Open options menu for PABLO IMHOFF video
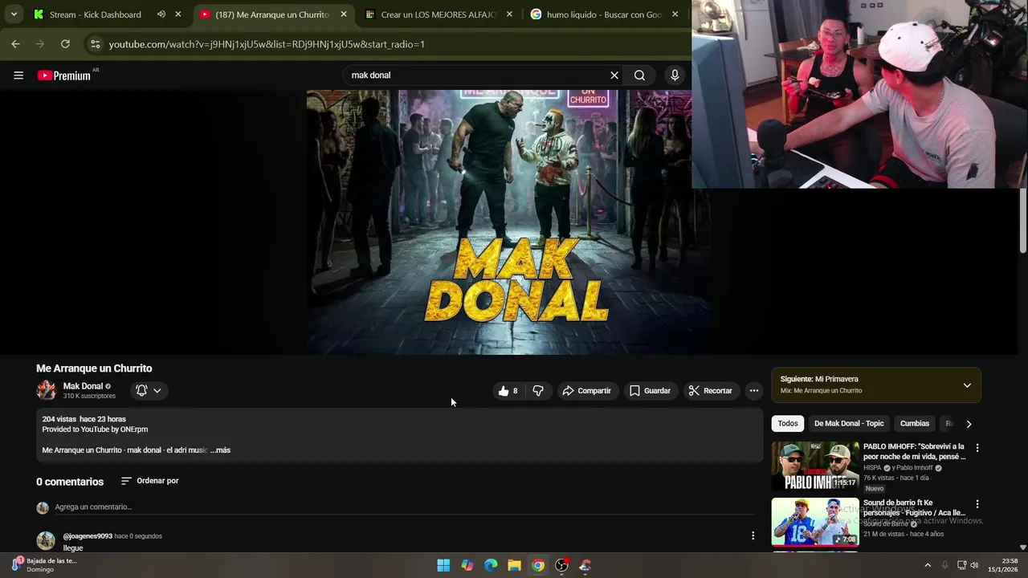1028x578 pixels. click(977, 448)
